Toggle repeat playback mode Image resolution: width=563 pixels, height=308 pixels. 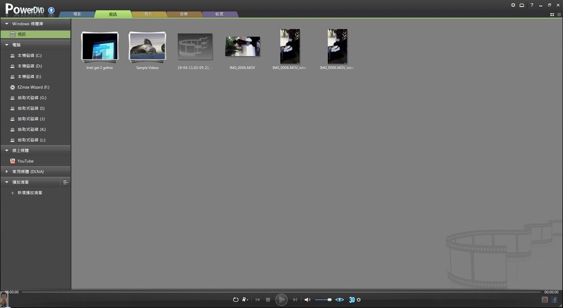[x=235, y=299]
